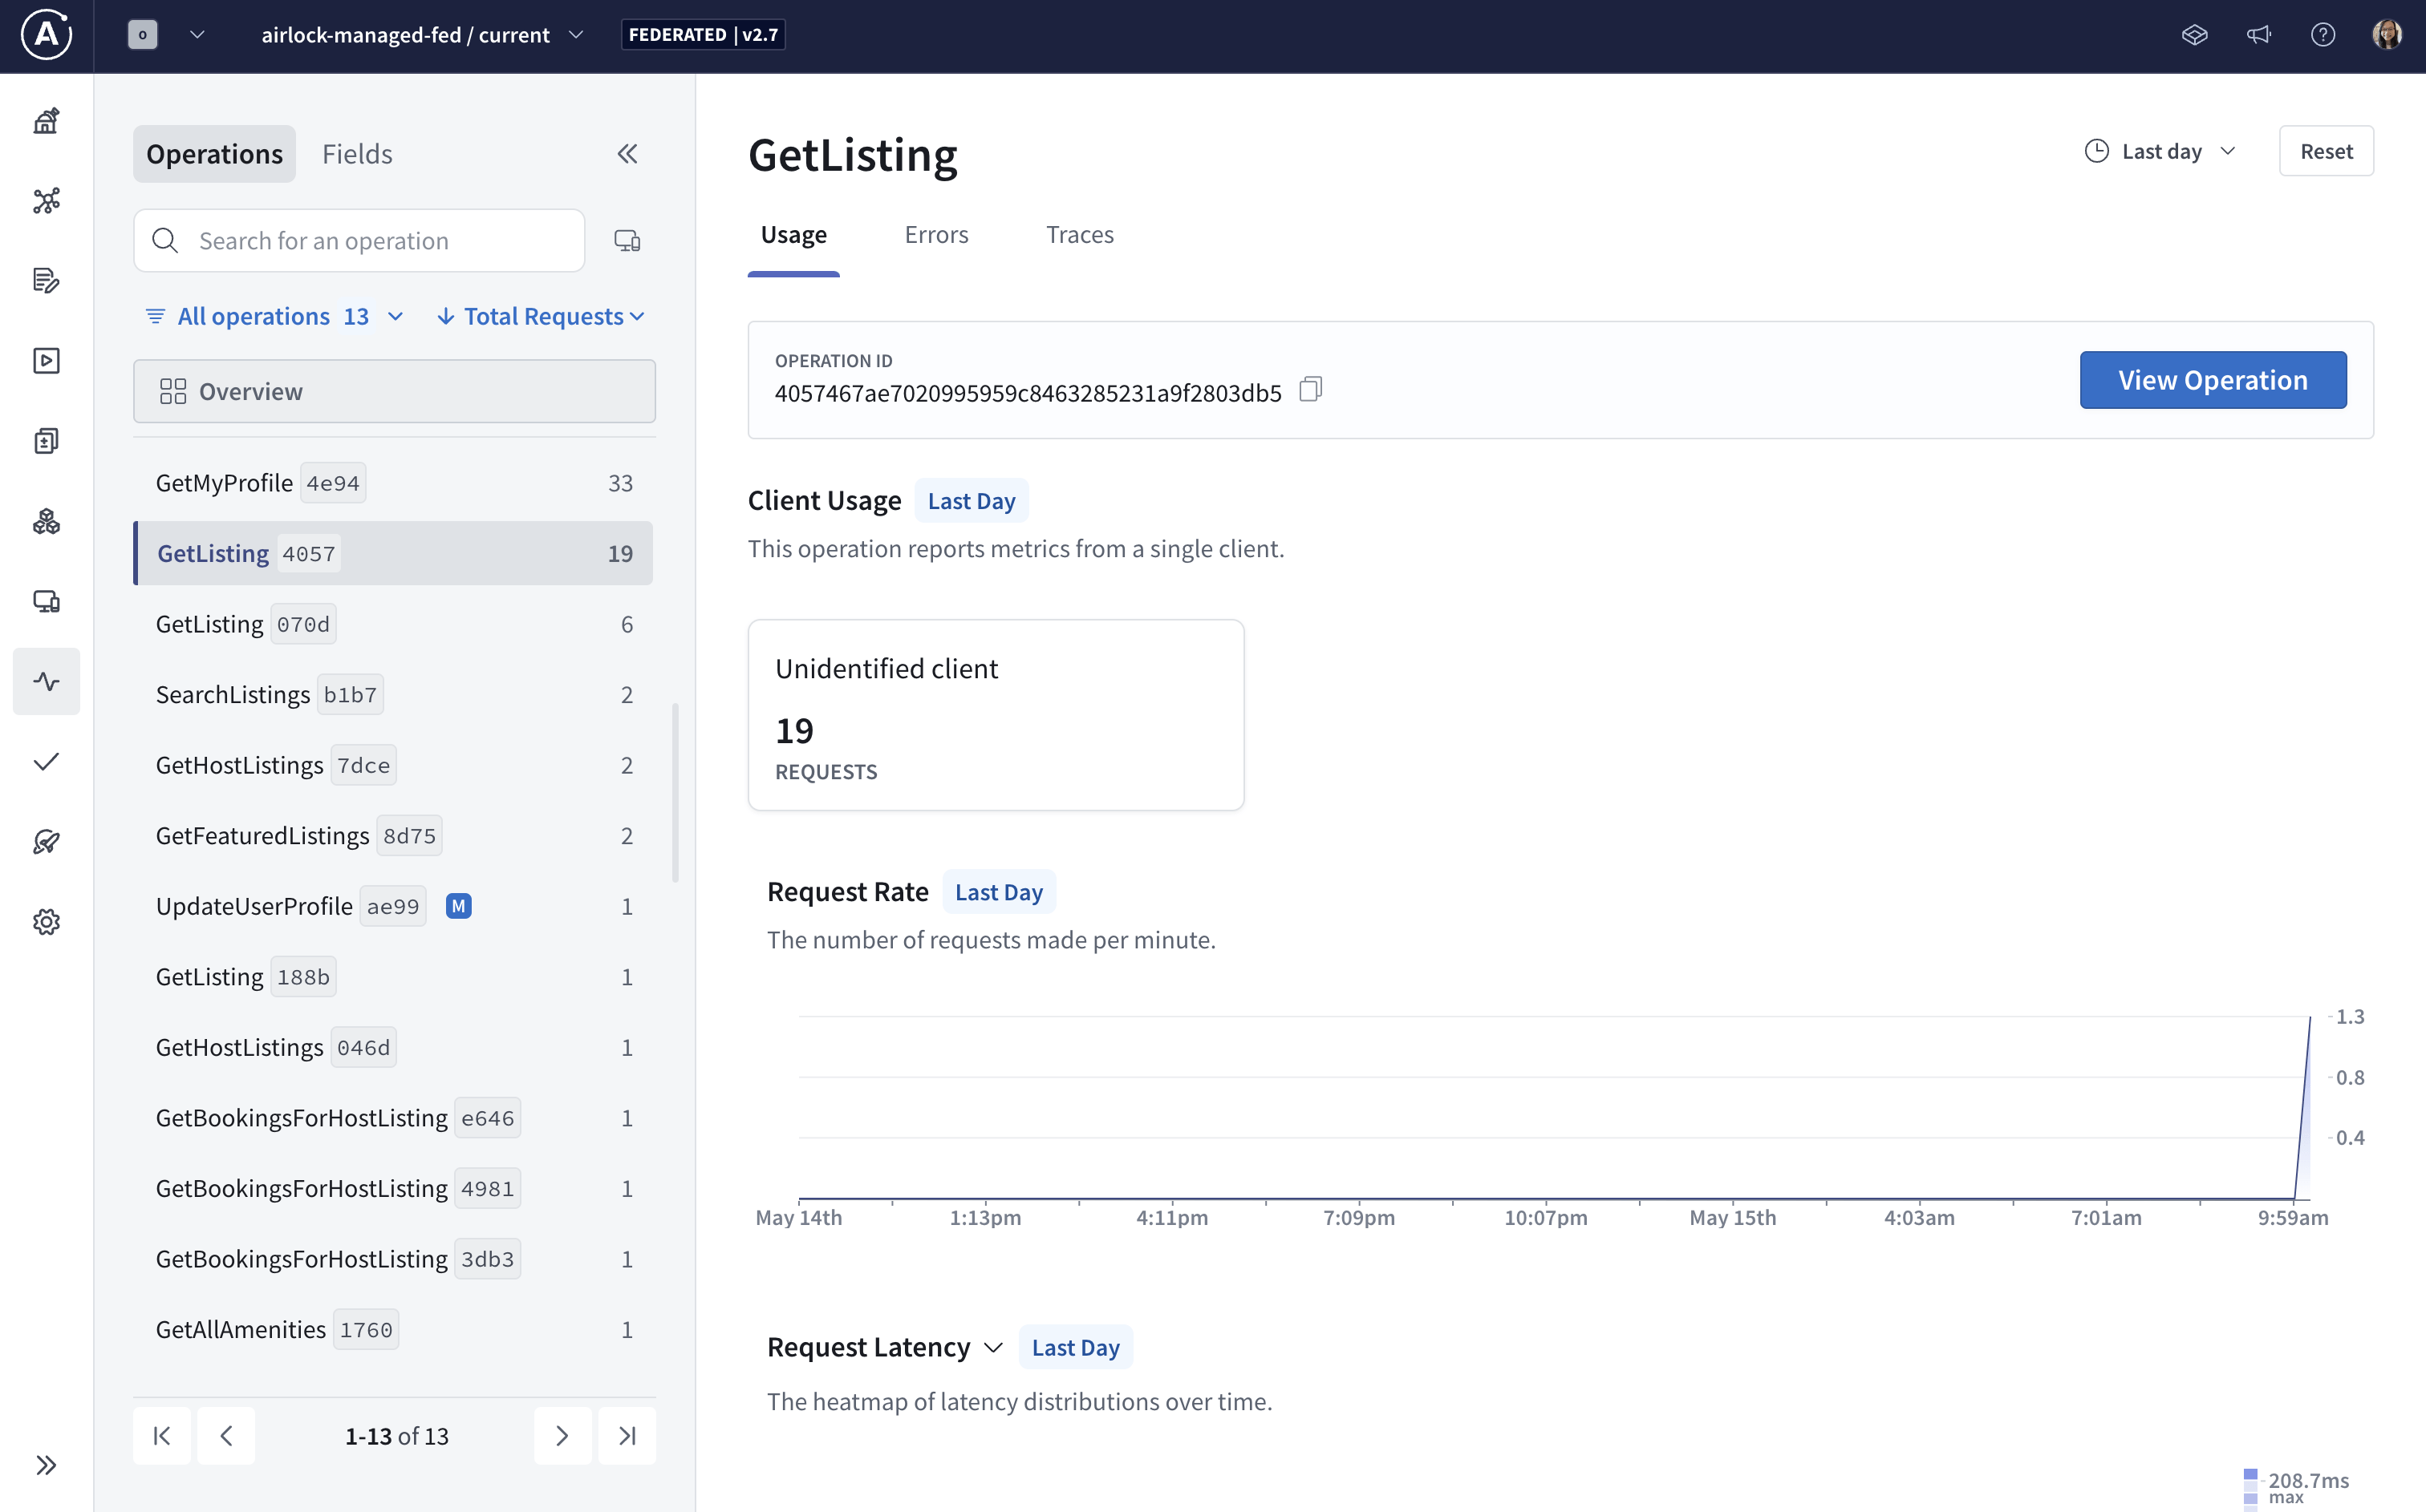
Task: View Clients using the monitor sidebar icon
Action: coord(46,601)
